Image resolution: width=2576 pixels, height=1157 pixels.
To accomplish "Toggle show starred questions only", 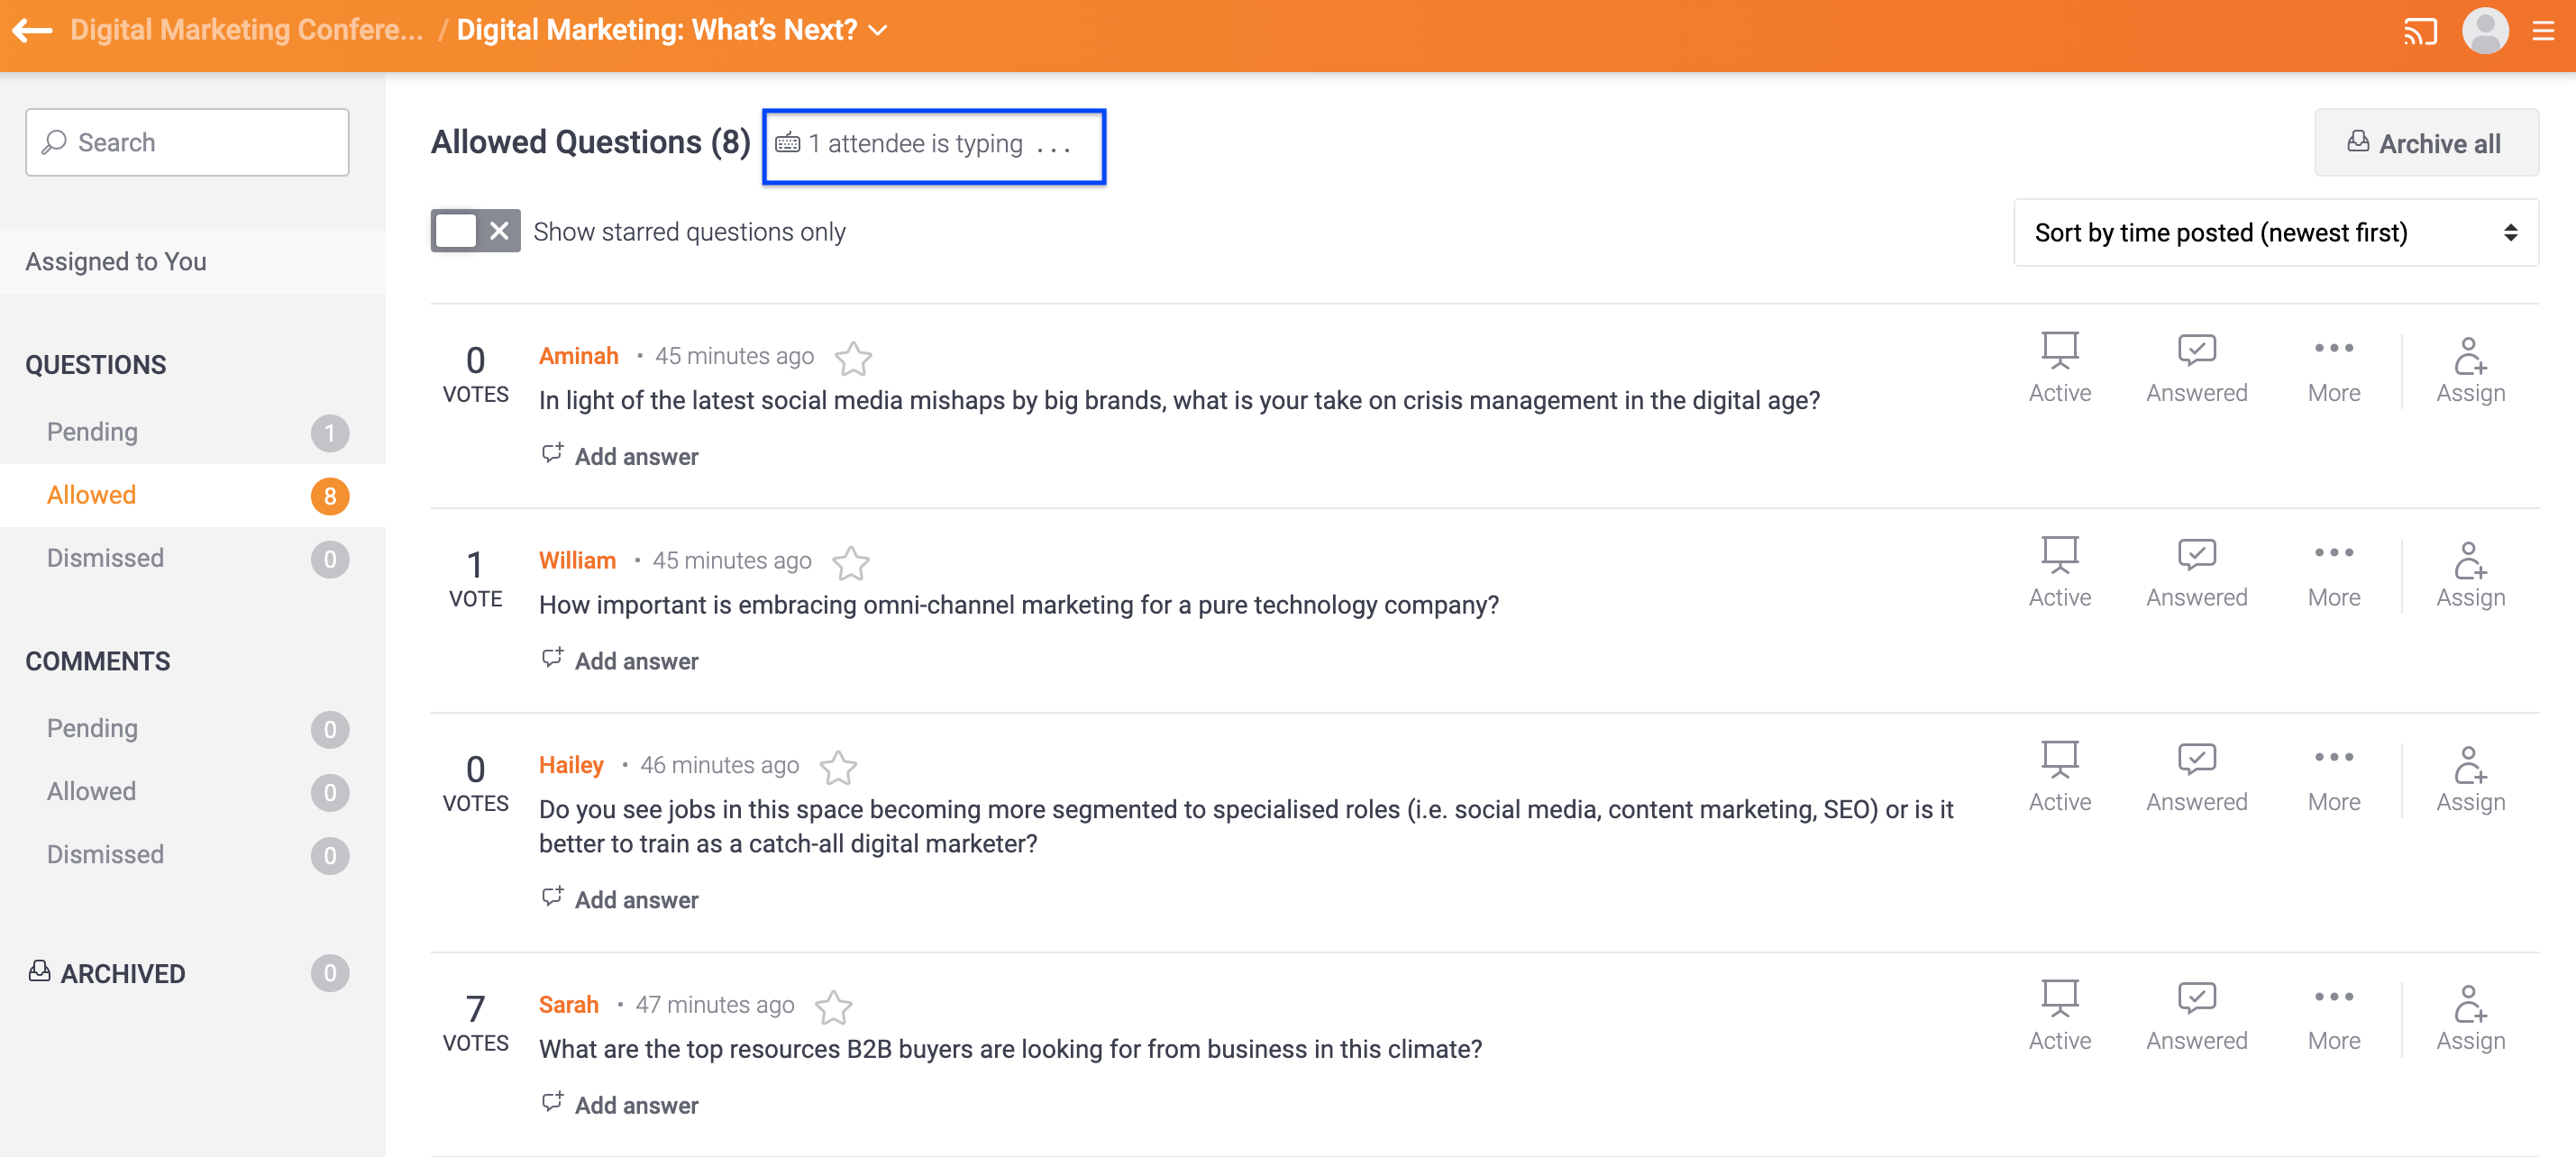I will (x=475, y=232).
